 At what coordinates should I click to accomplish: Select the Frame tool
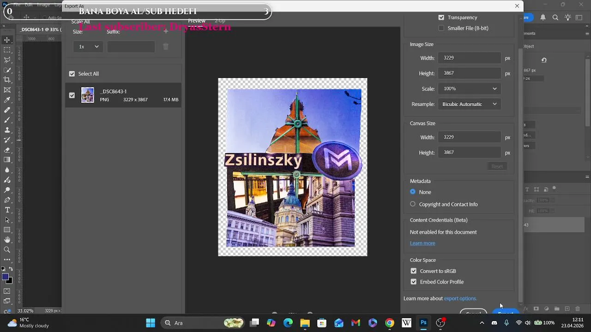click(7, 90)
